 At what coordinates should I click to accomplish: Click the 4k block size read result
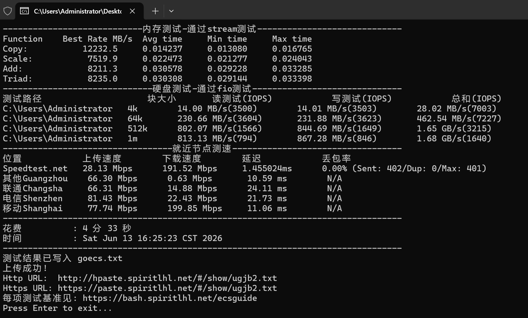pos(217,109)
